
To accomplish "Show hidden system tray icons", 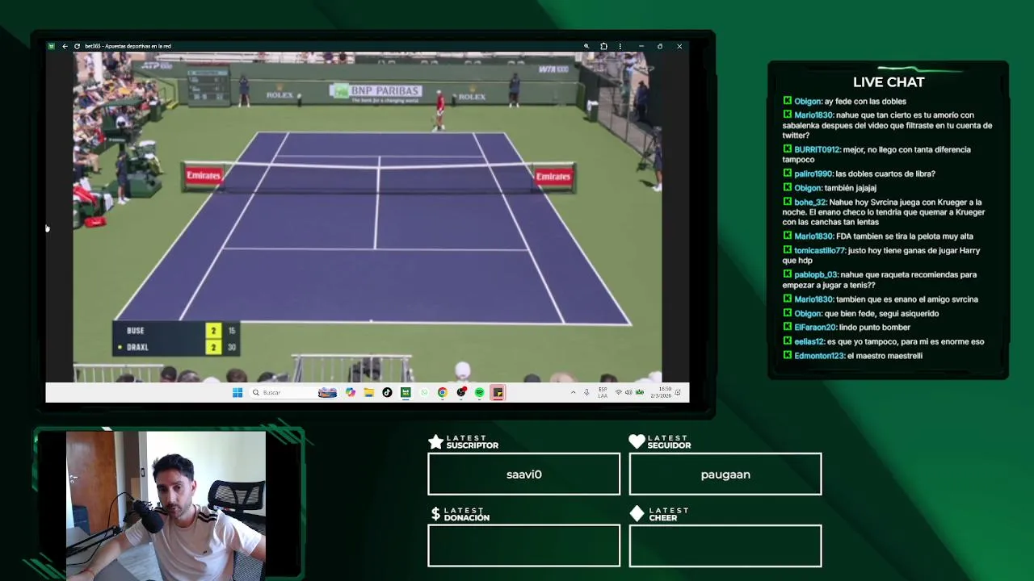I will (x=574, y=392).
